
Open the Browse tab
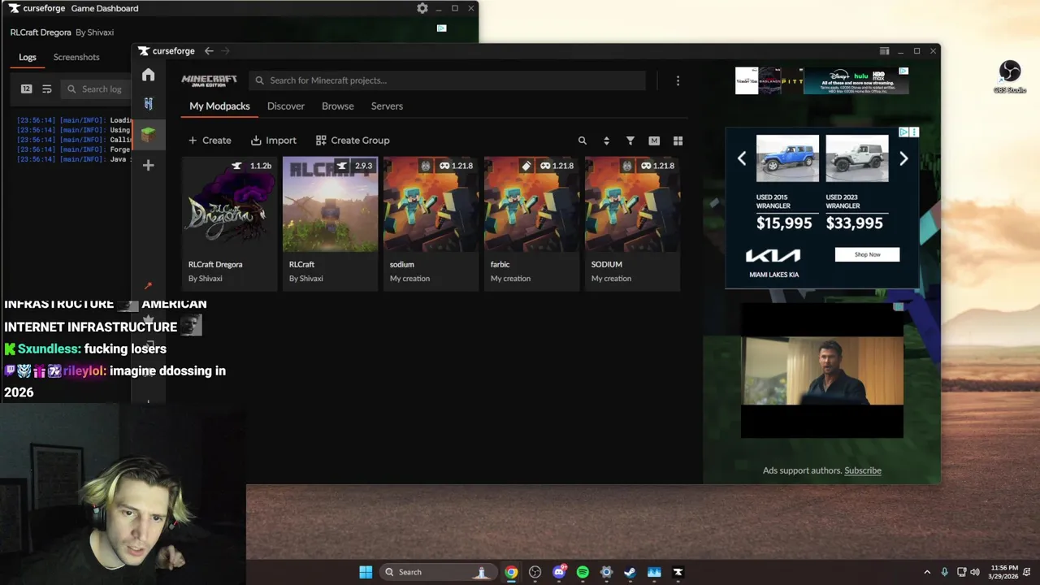337,106
